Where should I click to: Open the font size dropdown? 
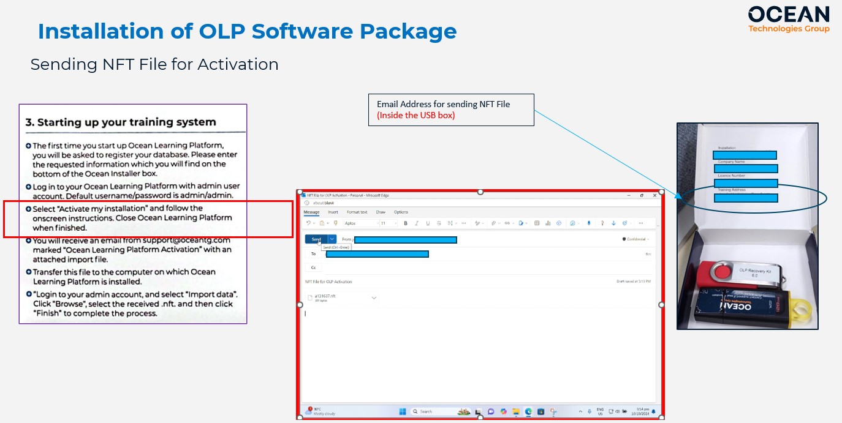coord(387,223)
